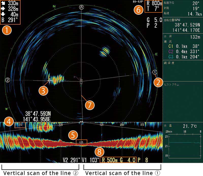
Task: Select the circled A marker atop the sonar
Action: pos(81,7)
